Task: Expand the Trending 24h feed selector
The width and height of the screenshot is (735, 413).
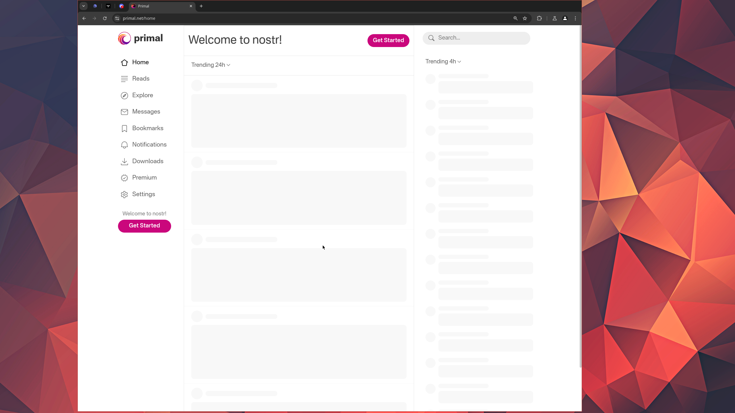Action: click(x=211, y=65)
